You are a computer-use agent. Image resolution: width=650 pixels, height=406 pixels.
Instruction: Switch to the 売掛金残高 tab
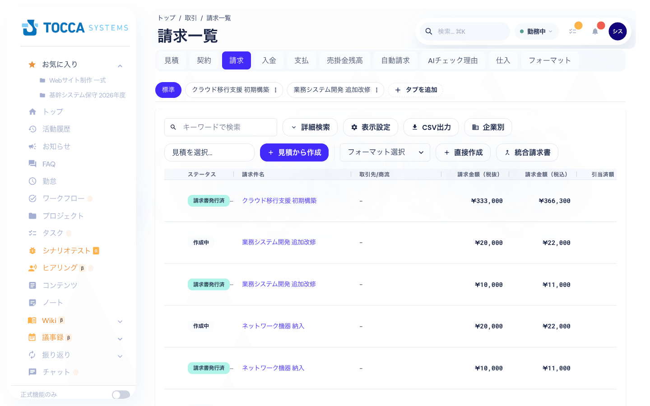[x=345, y=60]
